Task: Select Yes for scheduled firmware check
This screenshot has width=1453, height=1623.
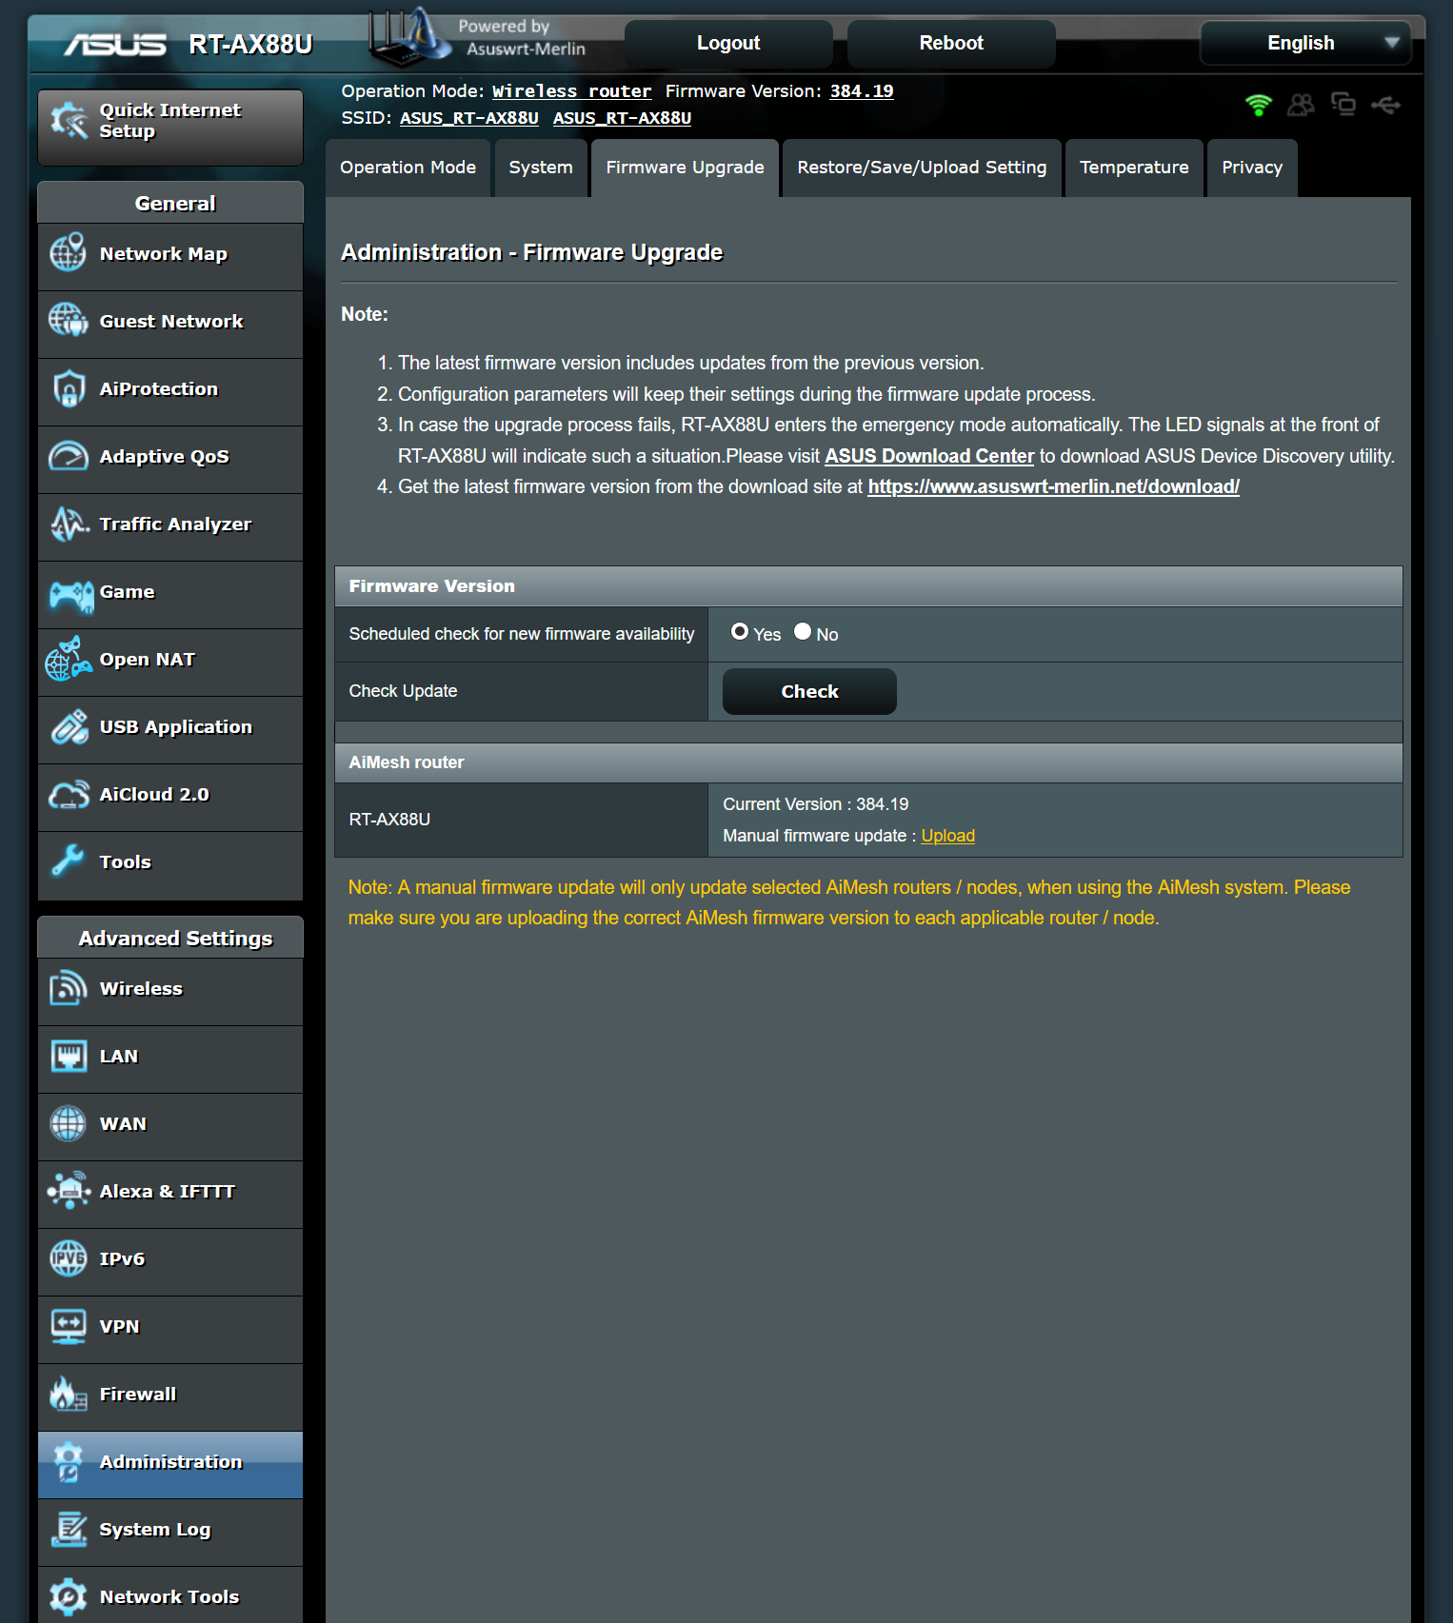Action: click(739, 631)
